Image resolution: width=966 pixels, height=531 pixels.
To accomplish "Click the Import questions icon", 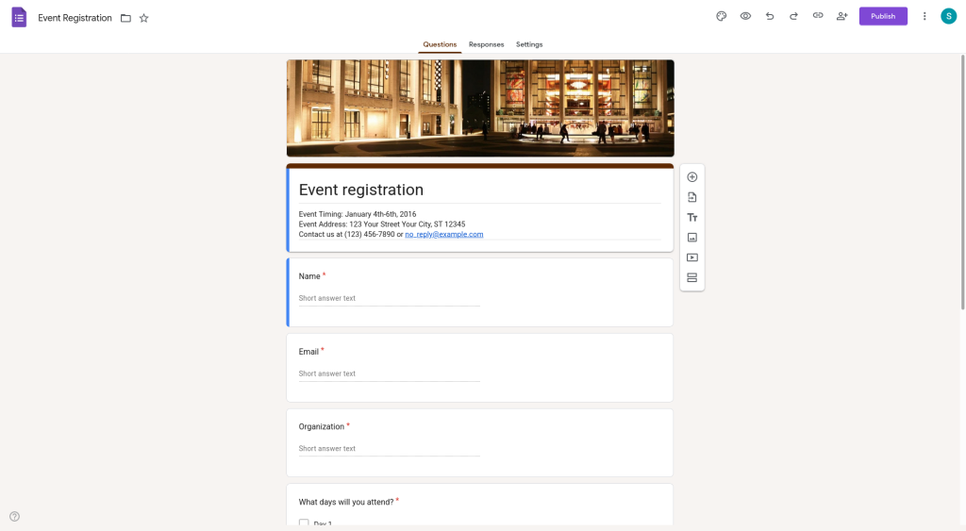I will point(691,197).
